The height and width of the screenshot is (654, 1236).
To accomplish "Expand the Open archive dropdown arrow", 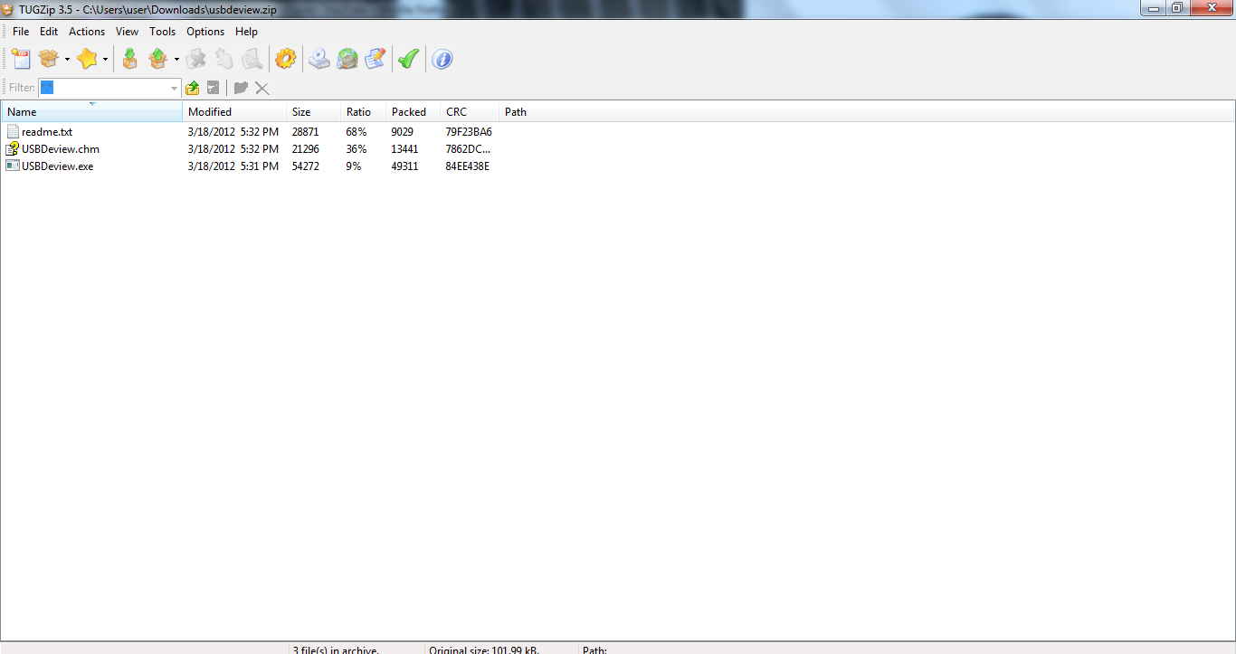I will pyautogui.click(x=67, y=61).
